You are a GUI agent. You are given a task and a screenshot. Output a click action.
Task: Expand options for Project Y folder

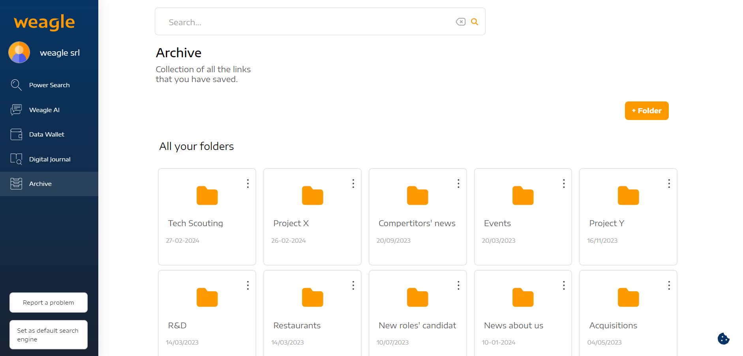coord(669,184)
